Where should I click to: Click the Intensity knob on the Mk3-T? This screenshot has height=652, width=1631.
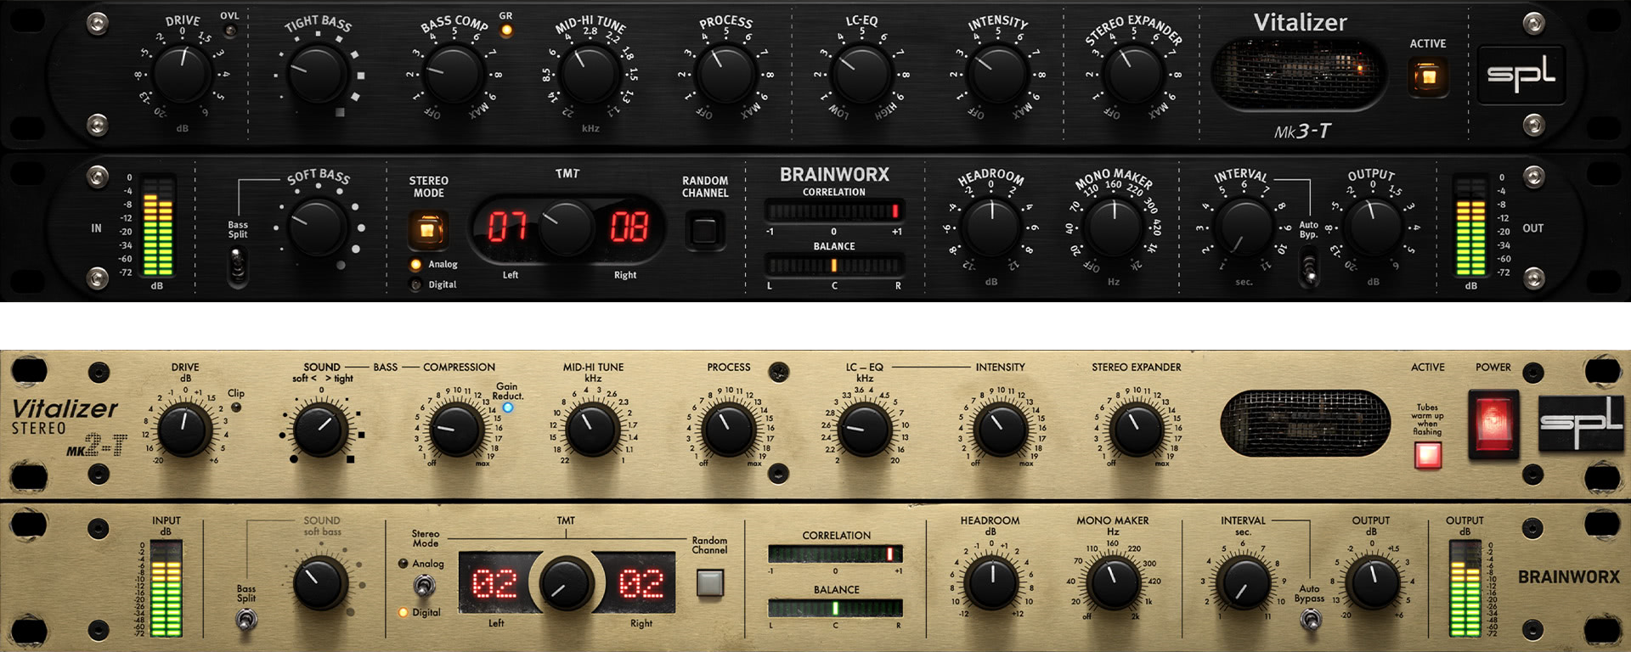(997, 74)
